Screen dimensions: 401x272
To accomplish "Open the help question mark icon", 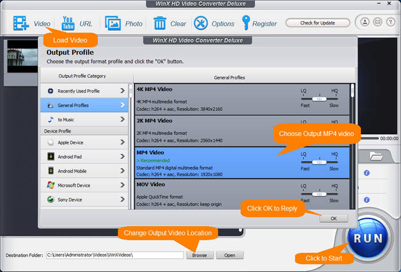I will coord(390,22).
